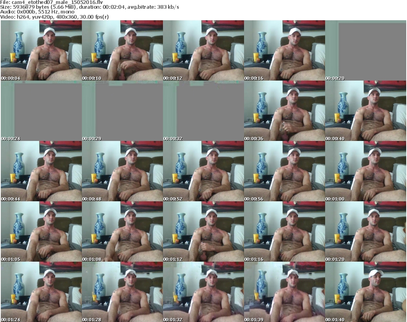
Task: Select the thumbnail stamped 00:01:05
Action: (41, 231)
